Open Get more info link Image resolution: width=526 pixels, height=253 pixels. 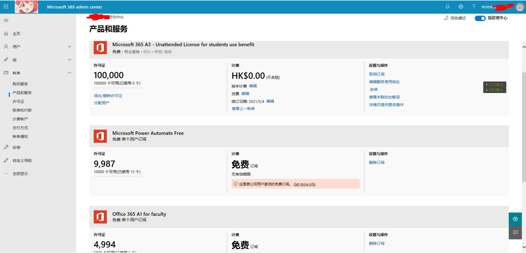pyautogui.click(x=304, y=184)
